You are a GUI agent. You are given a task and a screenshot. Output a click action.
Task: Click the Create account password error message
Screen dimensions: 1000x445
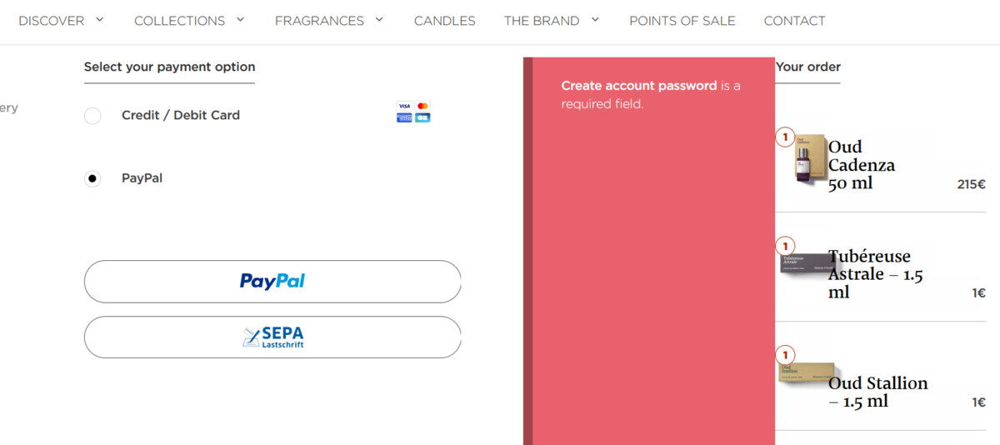651,95
